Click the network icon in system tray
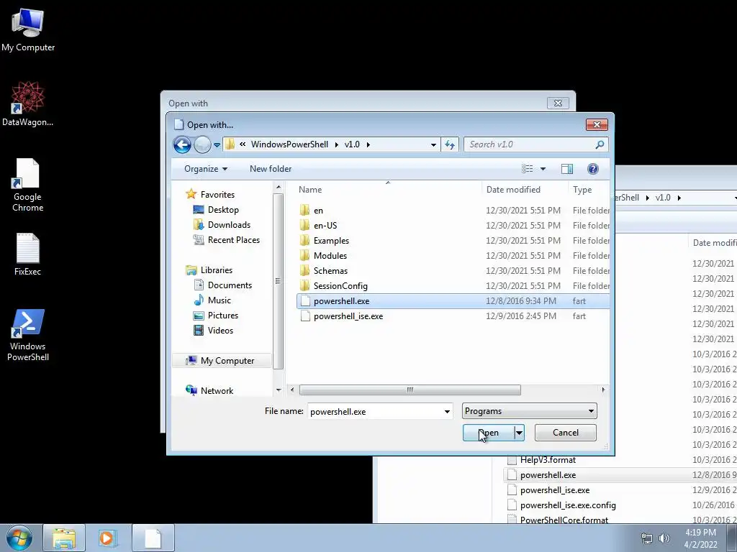 pyautogui.click(x=647, y=538)
